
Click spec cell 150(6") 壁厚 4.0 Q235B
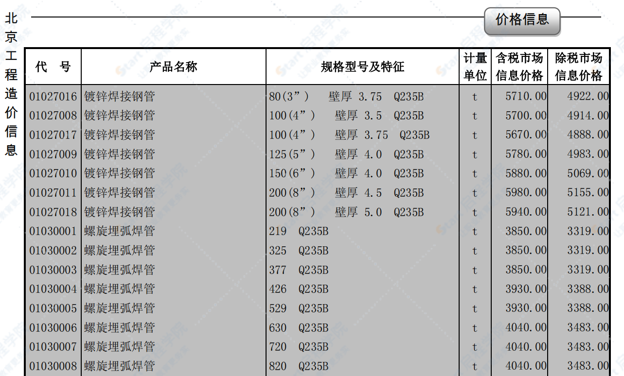tap(346, 173)
